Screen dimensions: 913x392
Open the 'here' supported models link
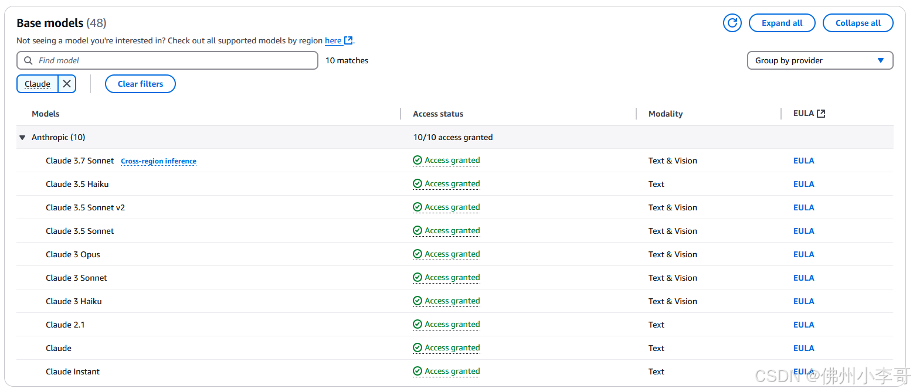click(x=333, y=40)
